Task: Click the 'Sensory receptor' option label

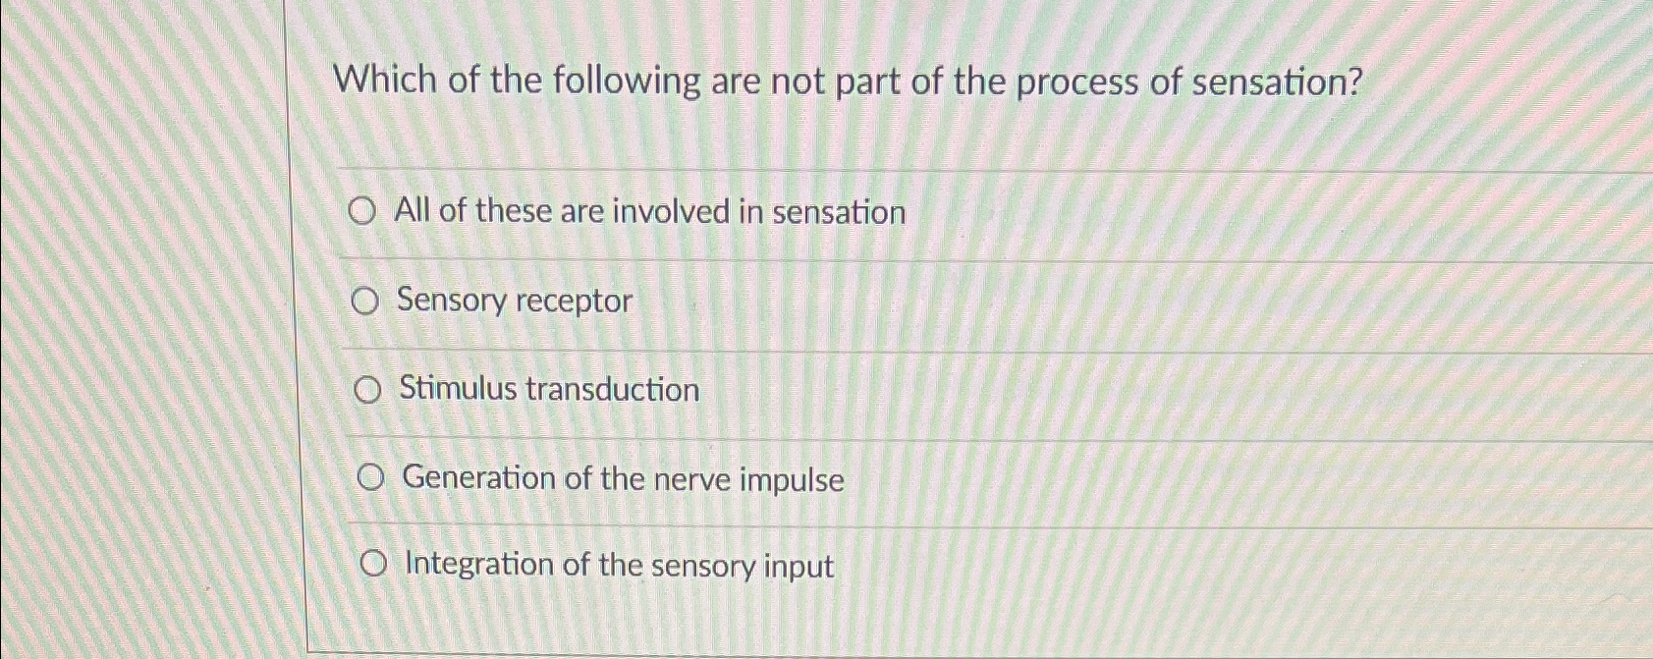Action: click(516, 301)
